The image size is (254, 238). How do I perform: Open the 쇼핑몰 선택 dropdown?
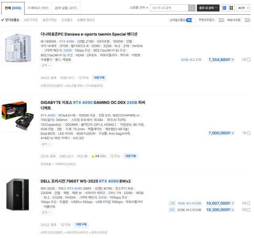pos(139,8)
